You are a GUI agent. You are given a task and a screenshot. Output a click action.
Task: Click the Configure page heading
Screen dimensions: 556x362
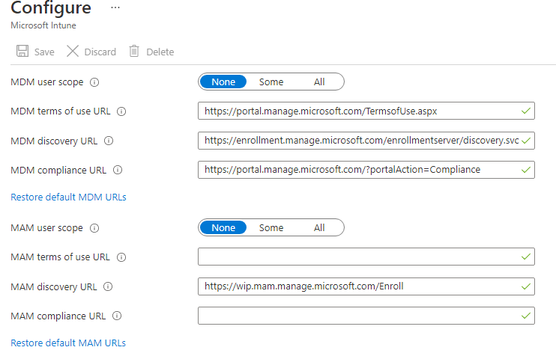51,7
